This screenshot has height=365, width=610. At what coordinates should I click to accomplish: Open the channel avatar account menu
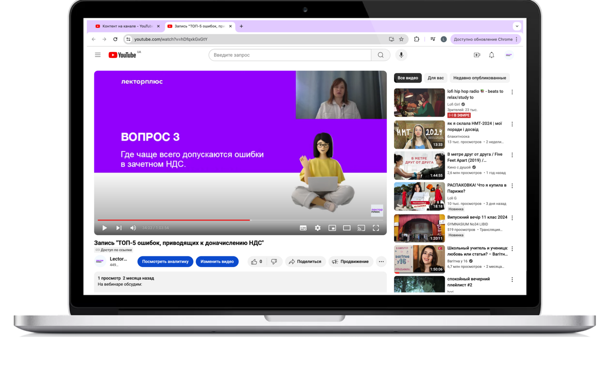coord(509,55)
